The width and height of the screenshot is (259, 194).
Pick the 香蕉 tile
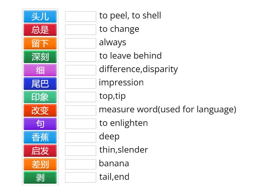click(x=40, y=137)
